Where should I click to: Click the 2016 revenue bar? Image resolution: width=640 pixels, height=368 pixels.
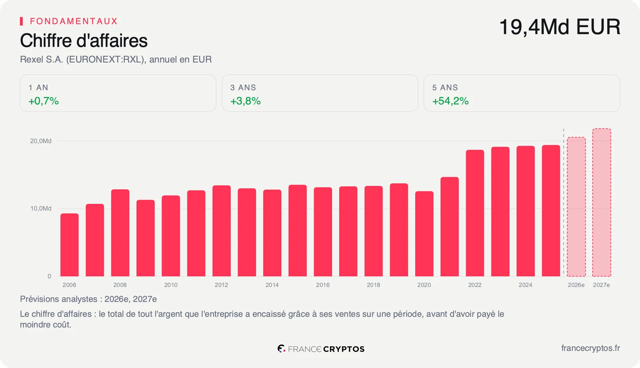pos(323,232)
